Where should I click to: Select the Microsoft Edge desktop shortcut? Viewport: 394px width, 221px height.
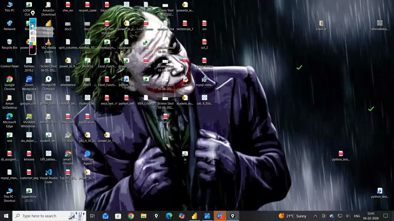point(10,120)
